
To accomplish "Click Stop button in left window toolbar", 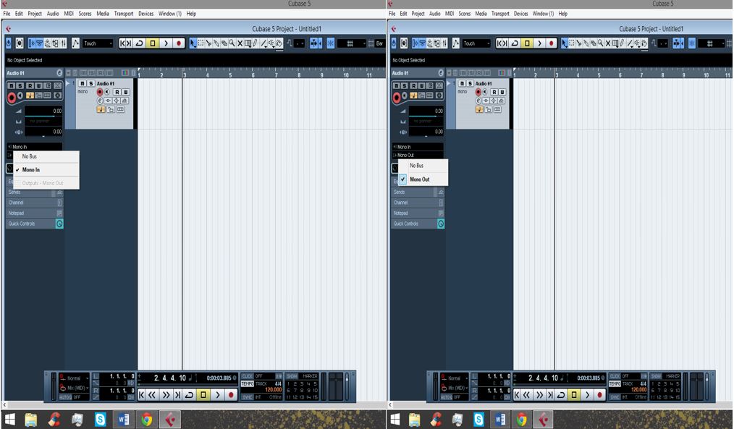I will [x=152, y=43].
